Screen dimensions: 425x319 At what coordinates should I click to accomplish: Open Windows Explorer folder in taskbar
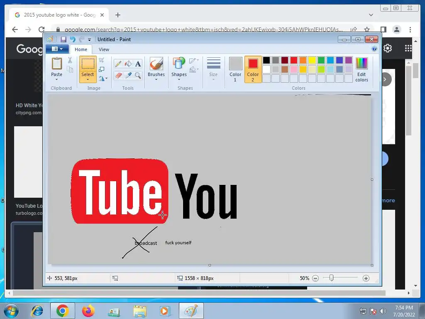pyautogui.click(x=140, y=311)
